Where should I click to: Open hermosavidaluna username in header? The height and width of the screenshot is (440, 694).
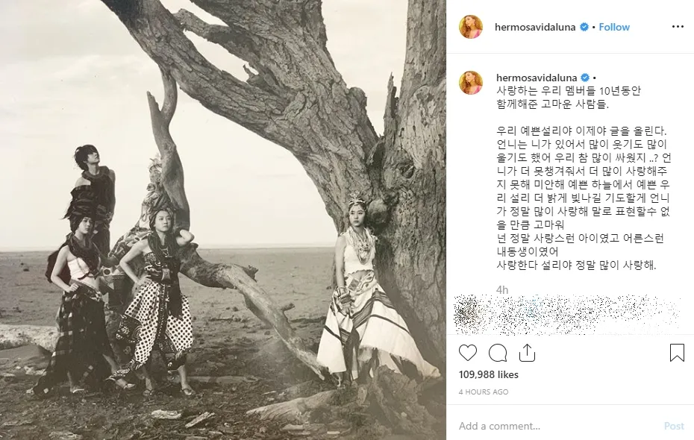coord(534,27)
